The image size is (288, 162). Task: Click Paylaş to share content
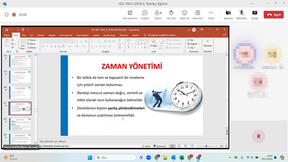(x=254, y=15)
